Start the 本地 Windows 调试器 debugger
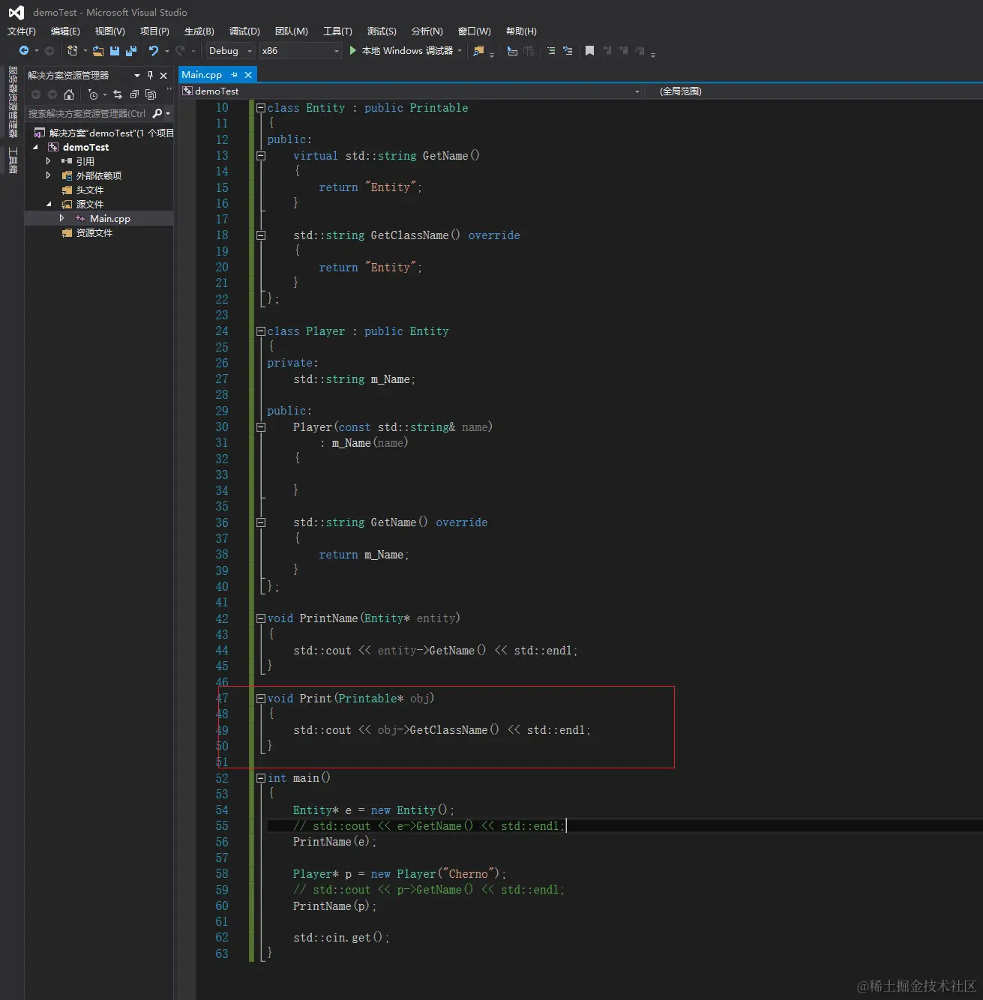 [x=353, y=51]
